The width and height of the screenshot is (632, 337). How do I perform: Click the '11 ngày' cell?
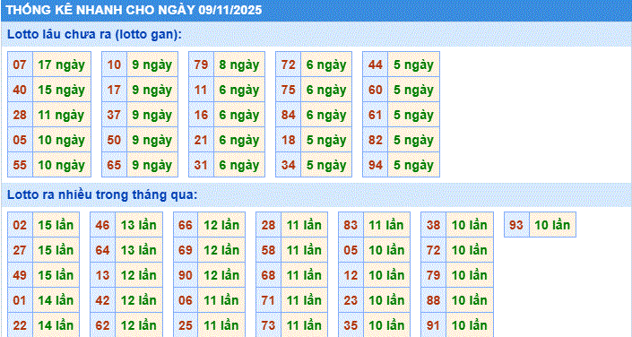click(x=62, y=115)
